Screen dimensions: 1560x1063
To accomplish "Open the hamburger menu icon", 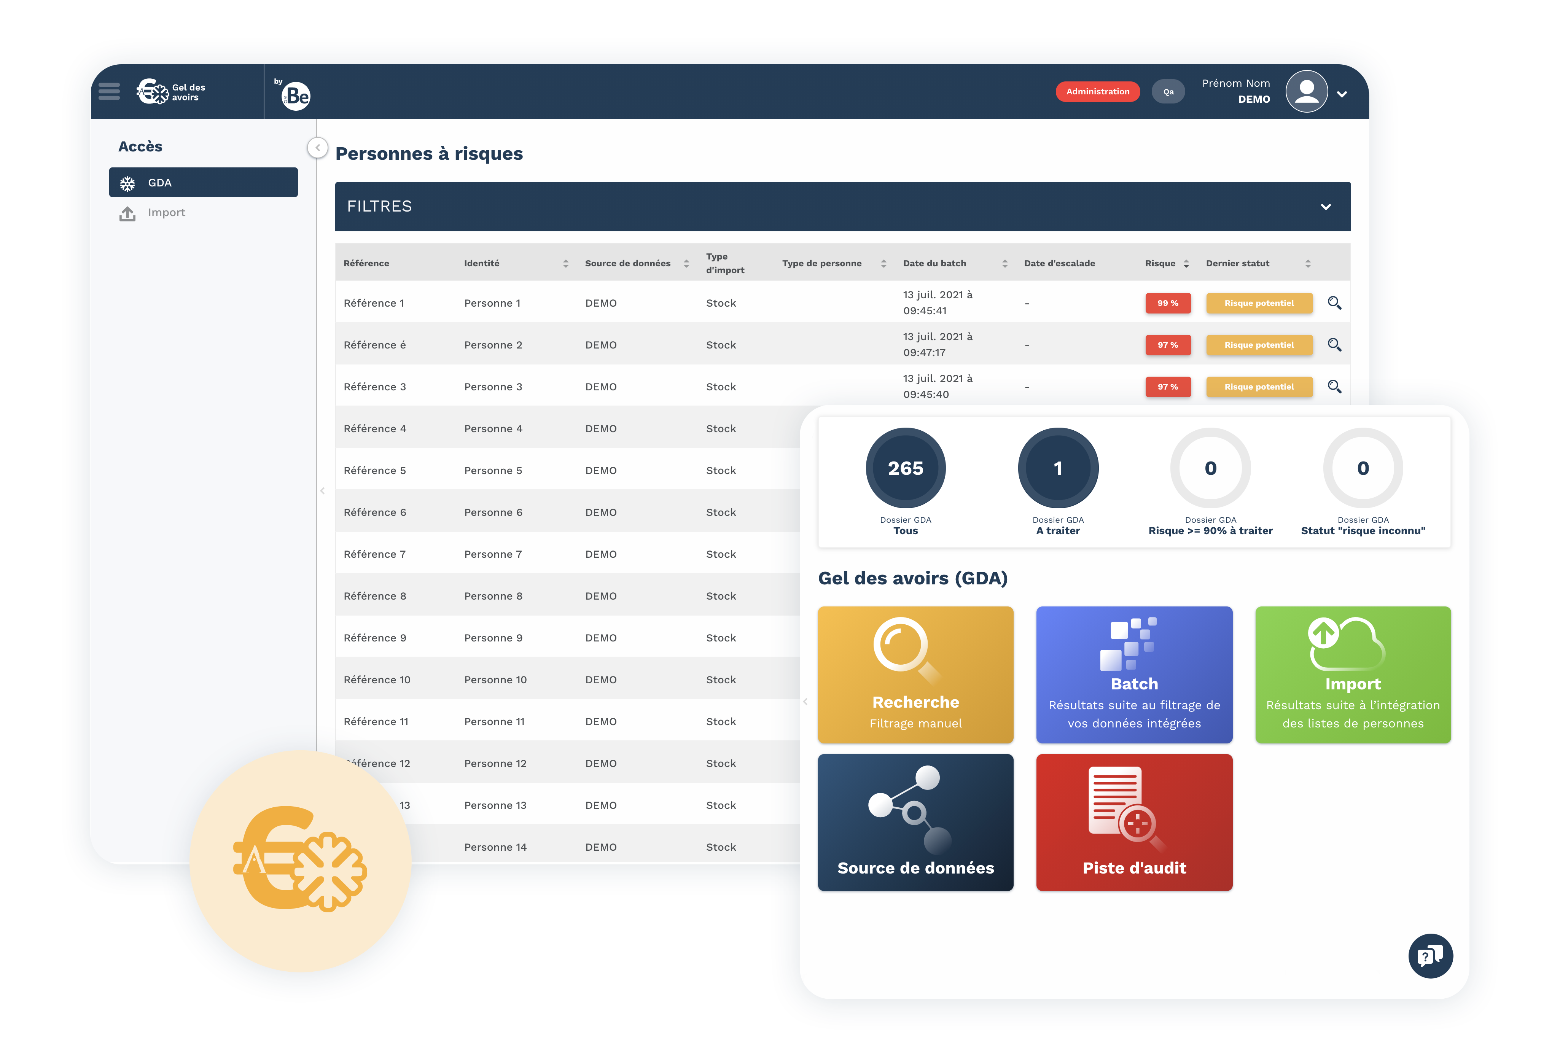I will (x=109, y=91).
